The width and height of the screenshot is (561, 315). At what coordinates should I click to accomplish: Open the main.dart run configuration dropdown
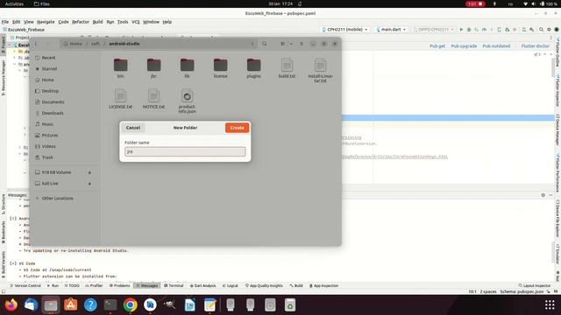391,29
